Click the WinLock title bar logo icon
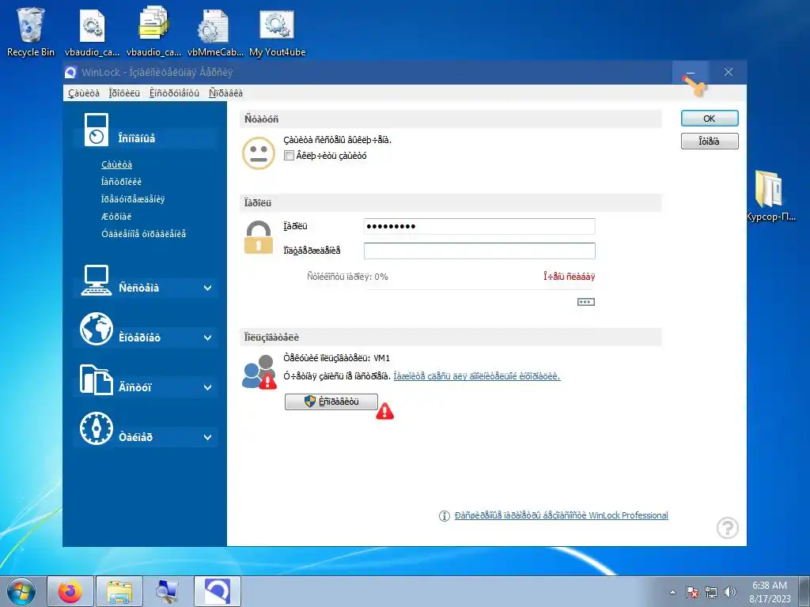Screen dimensions: 810x607 (70, 72)
